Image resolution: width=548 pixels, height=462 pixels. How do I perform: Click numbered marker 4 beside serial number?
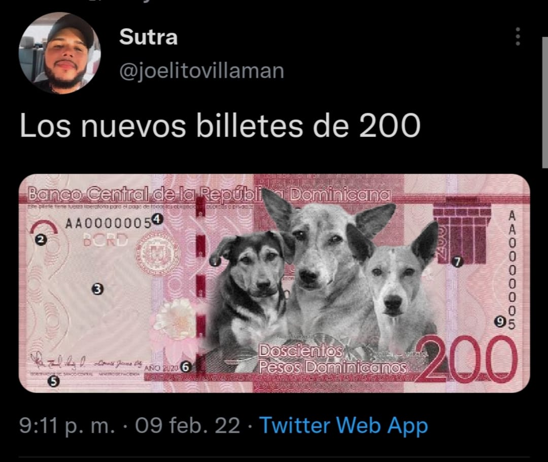pos(157,219)
